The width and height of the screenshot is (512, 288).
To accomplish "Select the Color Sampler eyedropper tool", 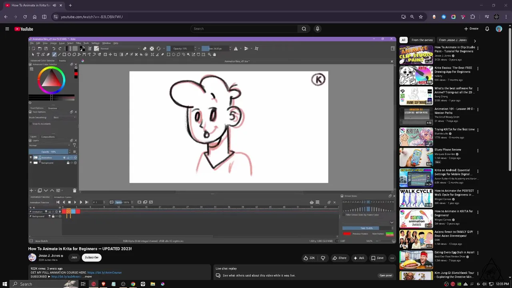I will [126, 54].
